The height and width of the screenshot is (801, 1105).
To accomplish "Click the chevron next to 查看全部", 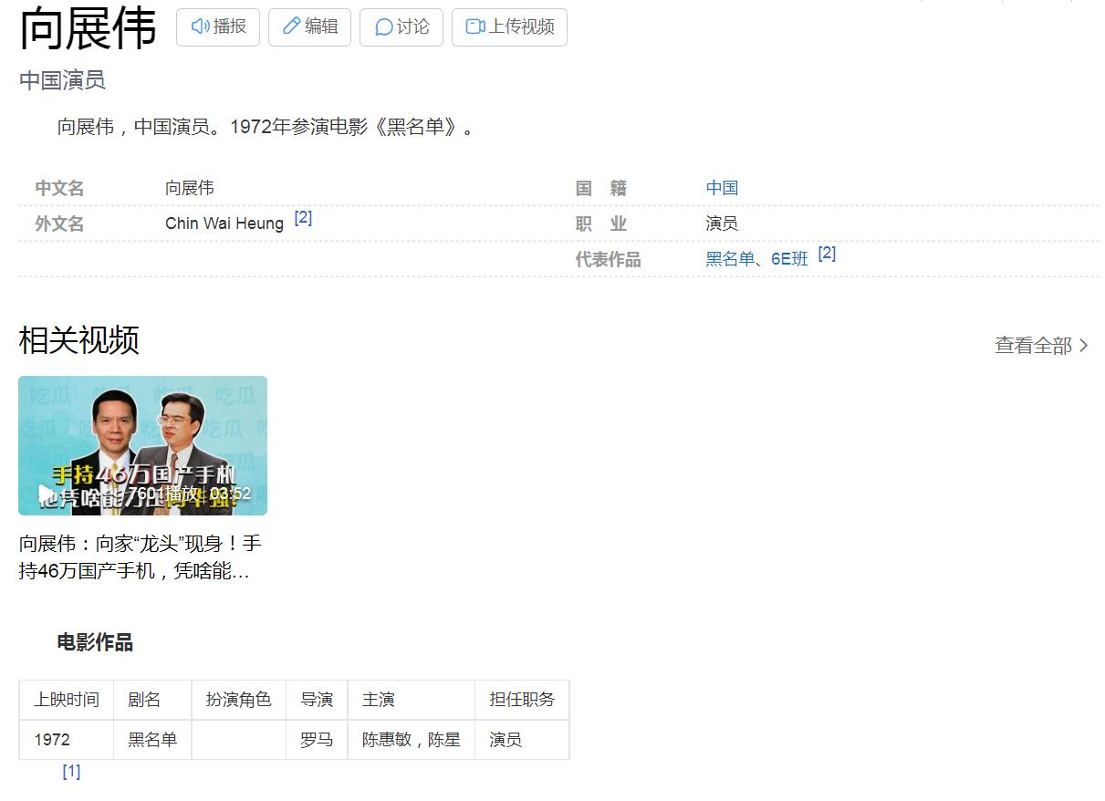I will coord(1084,346).
